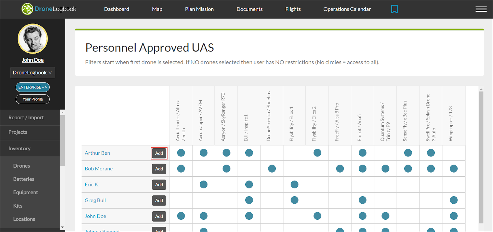Viewport: 493px width, 232px height.
Task: Open Batteries under Inventory
Action: [x=24, y=179]
